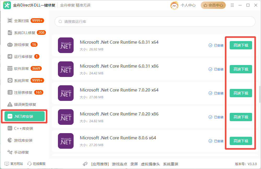261x169 pixels.
Task: Open the 录屏 recommended app
Action: point(134,164)
